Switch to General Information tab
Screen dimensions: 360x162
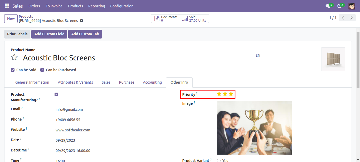[x=32, y=82]
